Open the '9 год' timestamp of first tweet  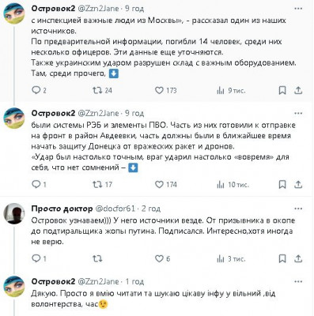click(x=134, y=9)
